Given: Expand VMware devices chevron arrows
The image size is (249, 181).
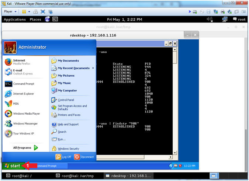Looking at the screenshot, I should (x=190, y=11).
